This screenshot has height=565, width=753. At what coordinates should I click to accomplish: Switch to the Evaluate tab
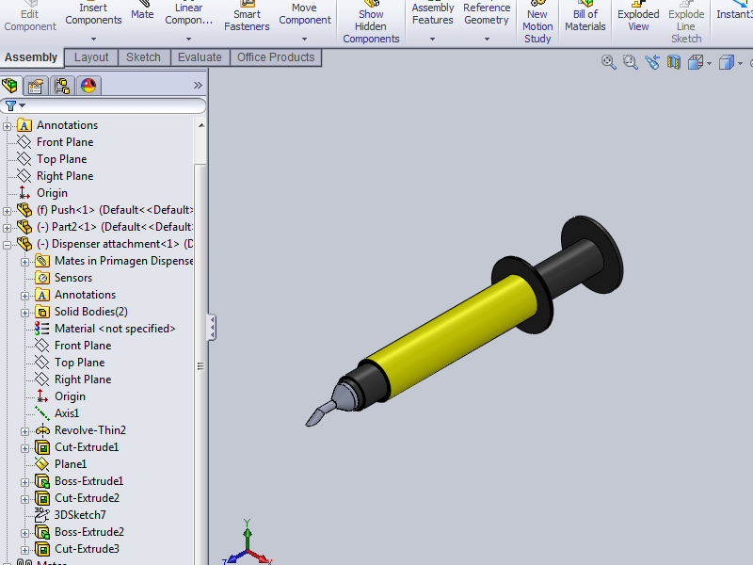200,57
